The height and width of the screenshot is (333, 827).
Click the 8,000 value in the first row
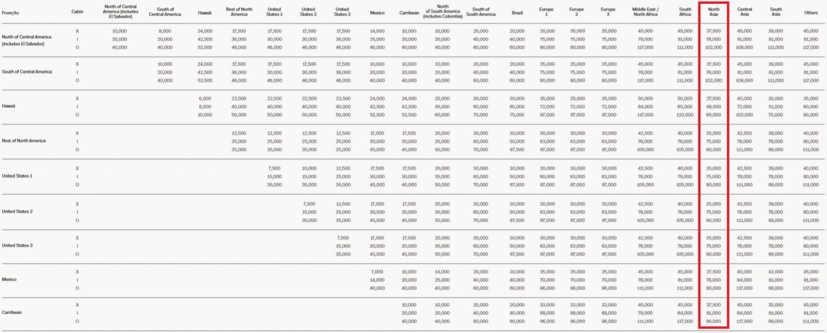click(165, 31)
